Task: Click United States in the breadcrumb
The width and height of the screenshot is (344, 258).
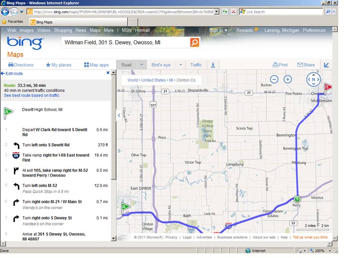Action: [x=153, y=80]
